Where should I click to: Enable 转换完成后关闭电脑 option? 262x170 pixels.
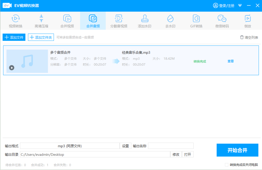[x=226, y=165]
